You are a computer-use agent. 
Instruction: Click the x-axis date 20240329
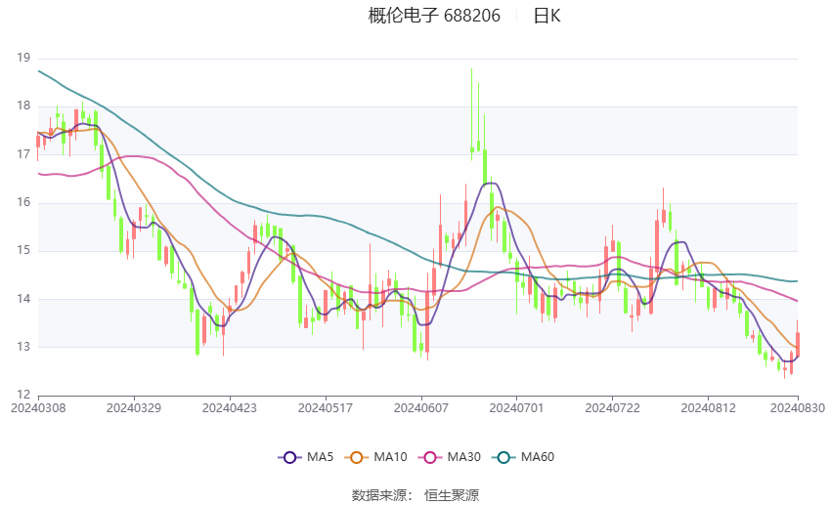134,408
